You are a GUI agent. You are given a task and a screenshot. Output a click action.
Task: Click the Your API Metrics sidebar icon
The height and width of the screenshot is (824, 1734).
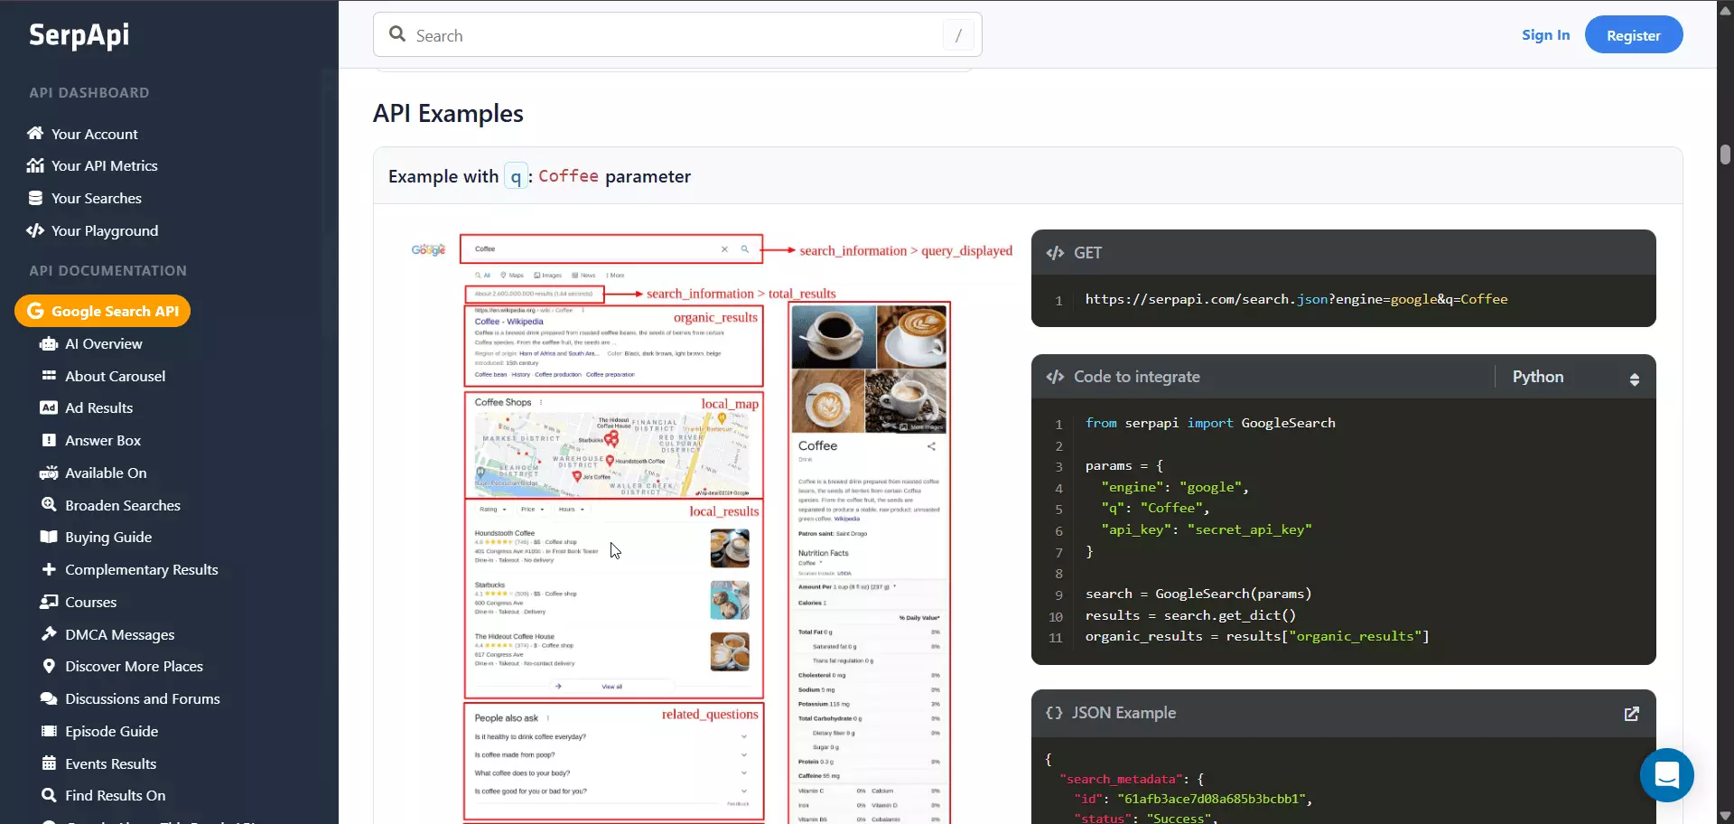(x=35, y=165)
